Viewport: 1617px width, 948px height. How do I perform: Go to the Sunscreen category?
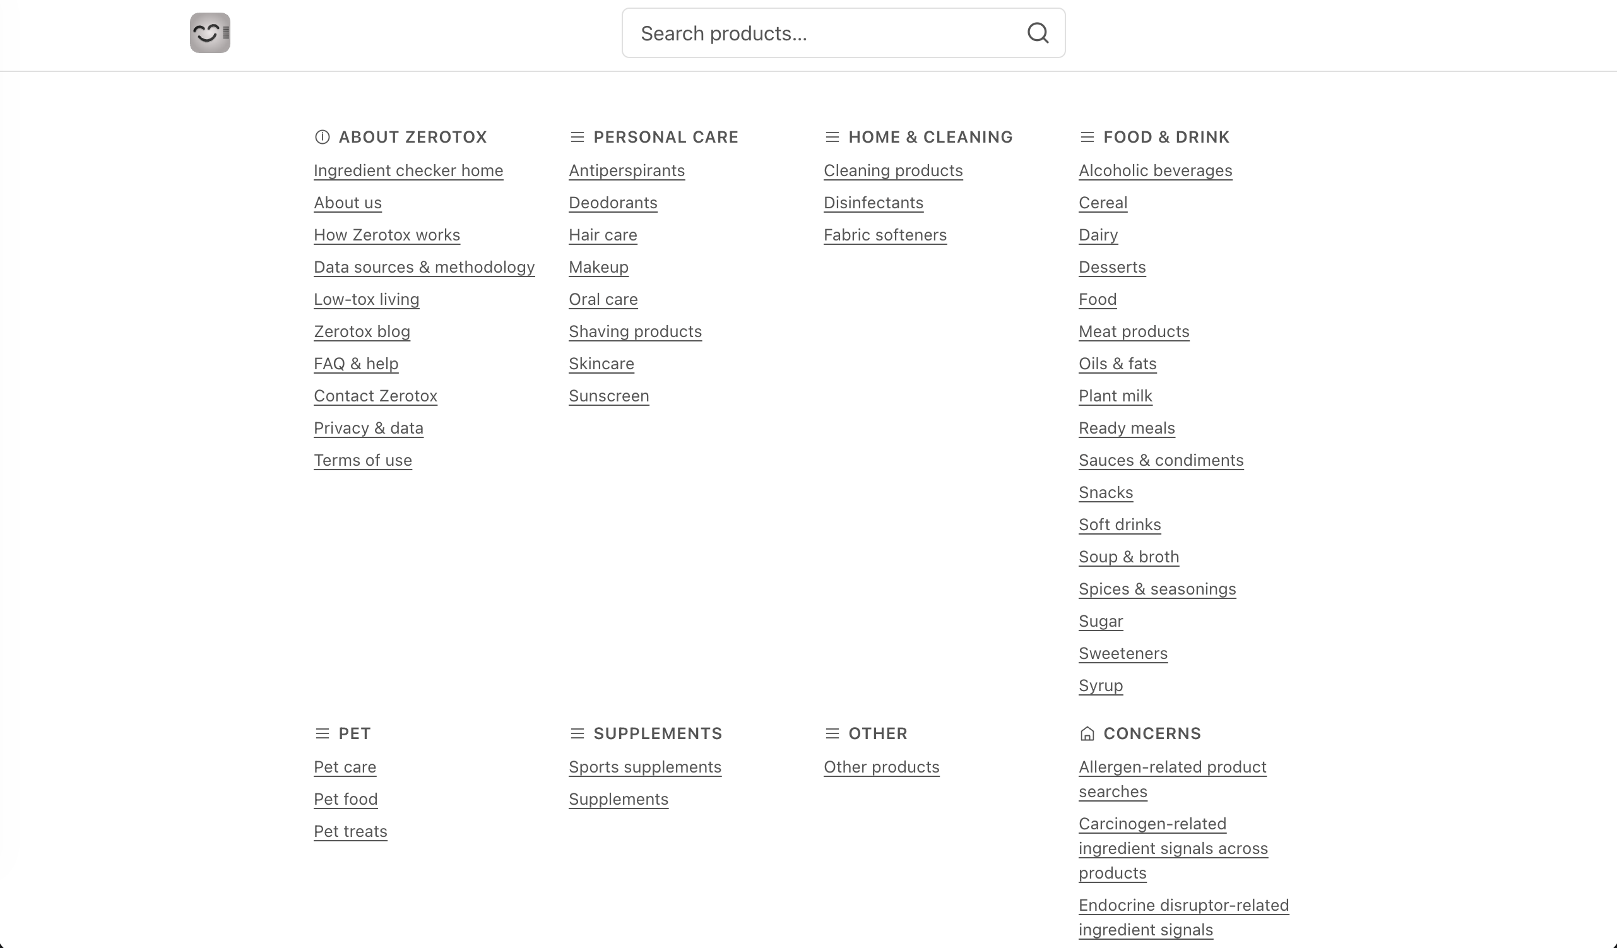(608, 395)
